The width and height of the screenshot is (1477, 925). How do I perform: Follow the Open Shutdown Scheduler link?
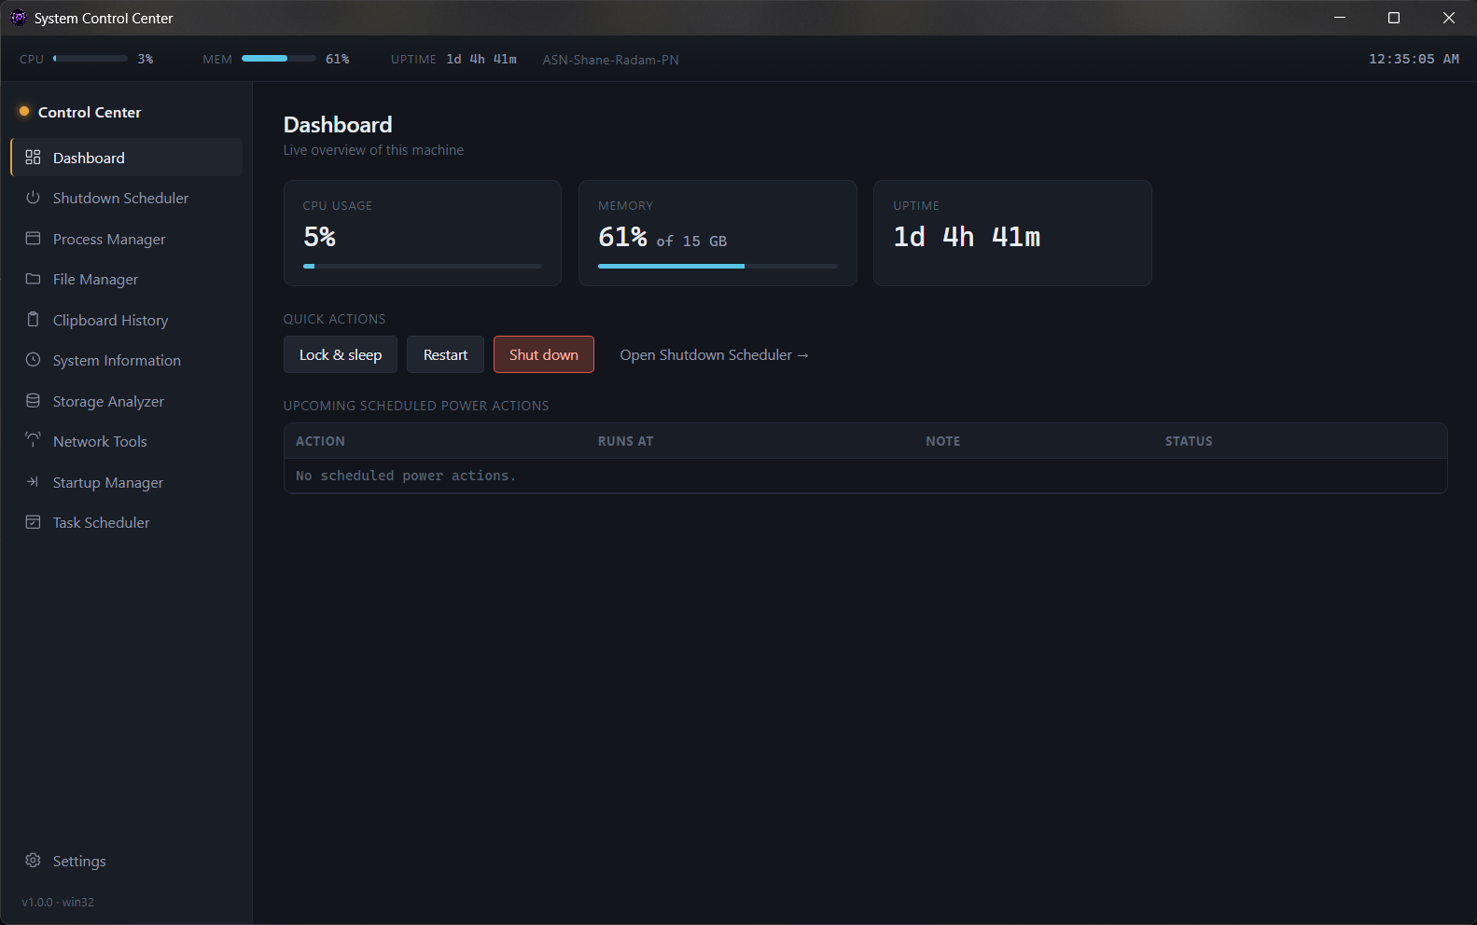pyautogui.click(x=715, y=355)
